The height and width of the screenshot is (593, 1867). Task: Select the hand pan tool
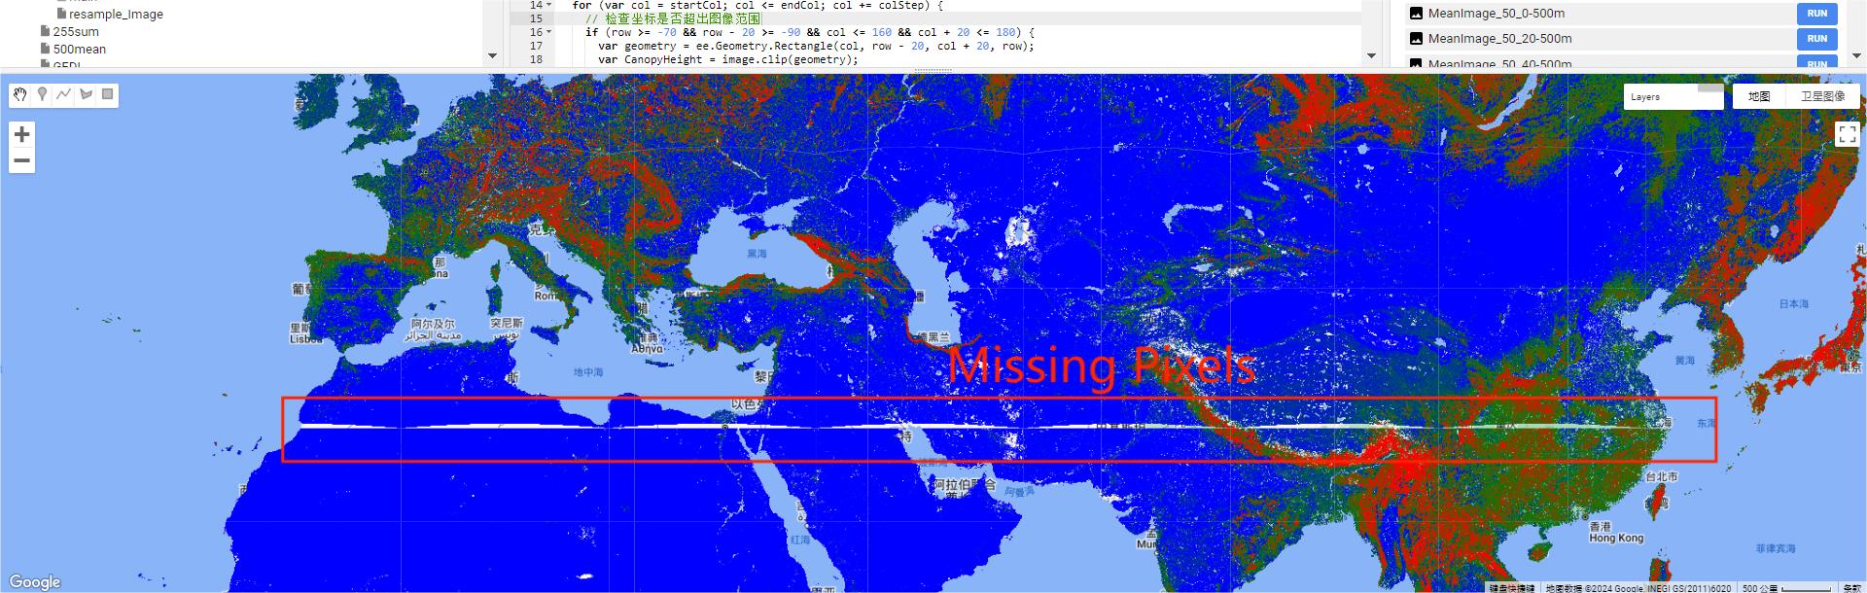(20, 94)
